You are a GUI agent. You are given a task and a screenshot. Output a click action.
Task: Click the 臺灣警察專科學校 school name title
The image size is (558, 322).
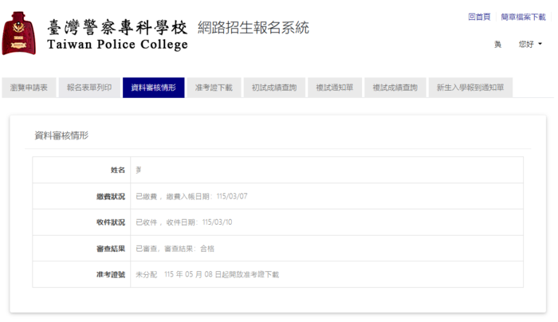118,27
